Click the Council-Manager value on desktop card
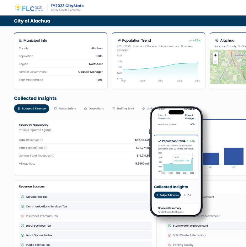The image size is (246, 247). pyautogui.click(x=90, y=72)
